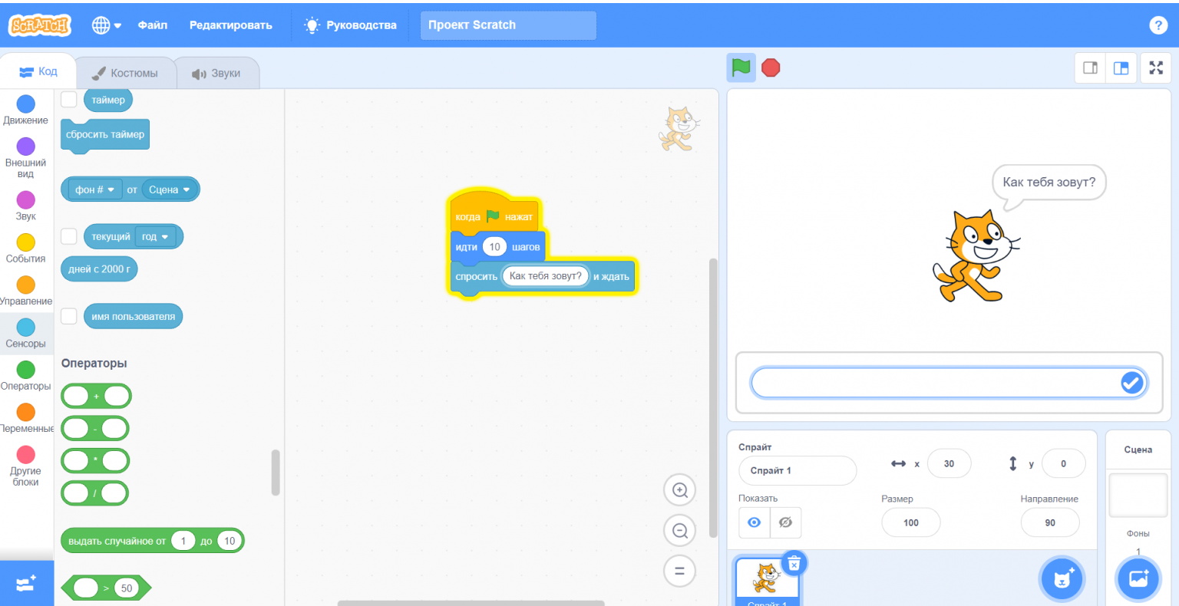This screenshot has width=1179, height=606.
Task: Open the Сцена dropdown in block
Action: [170, 189]
